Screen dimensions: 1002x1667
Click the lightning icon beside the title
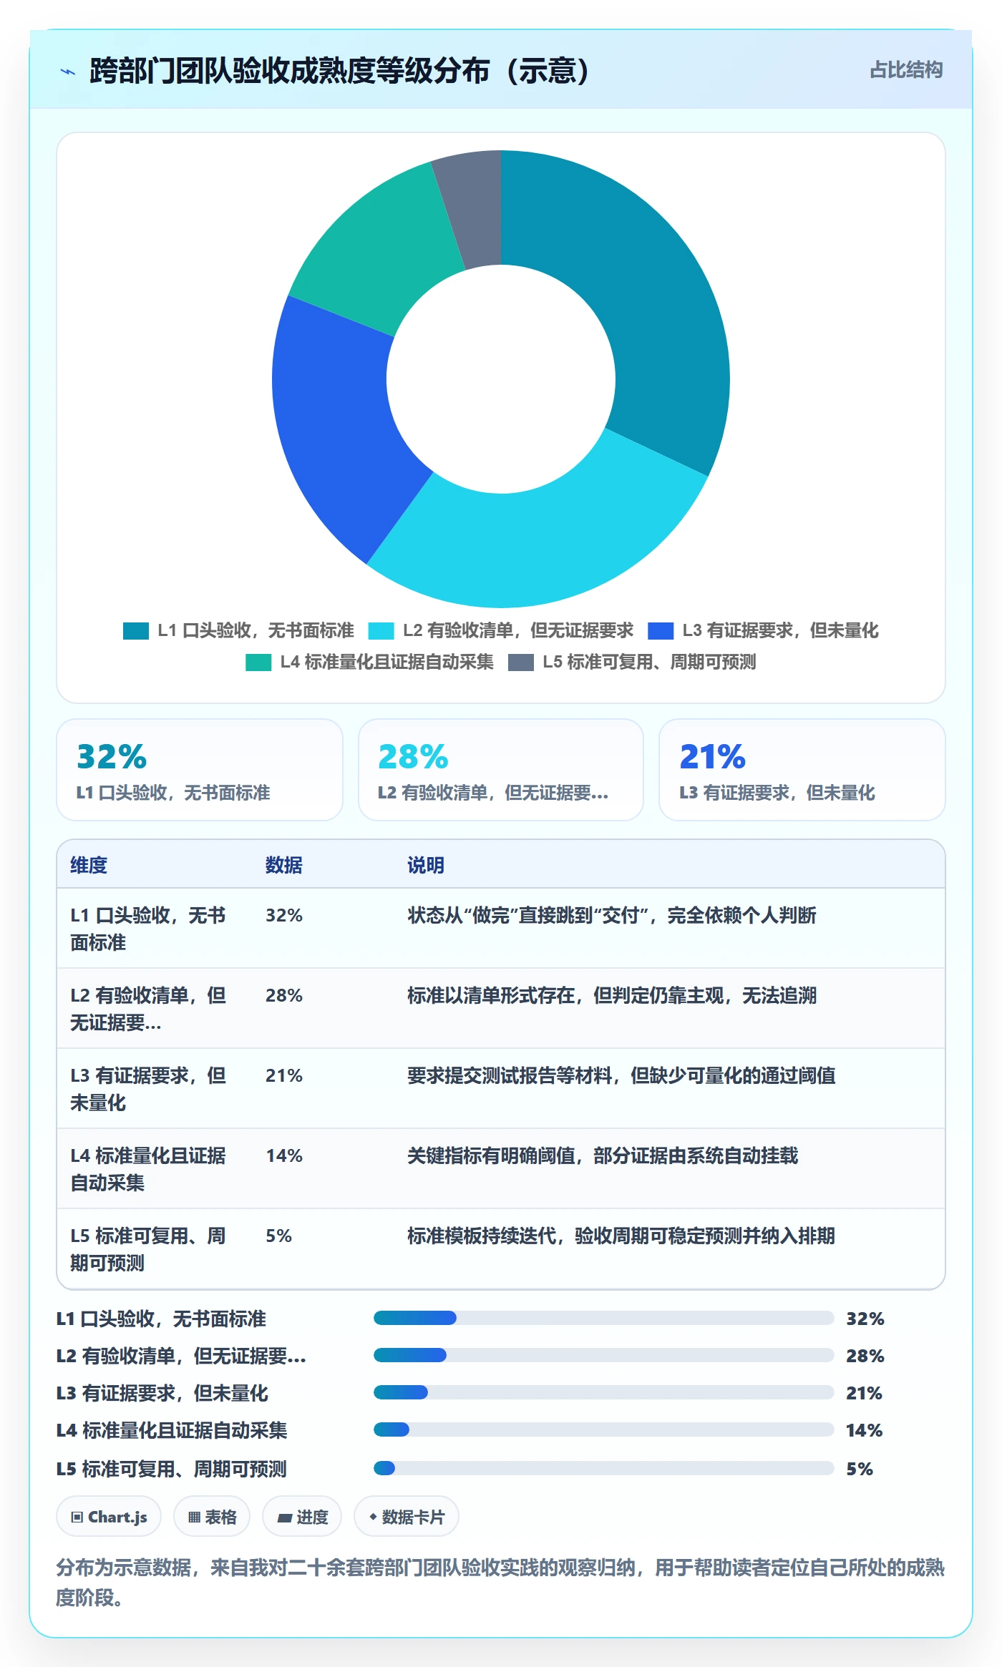[67, 72]
